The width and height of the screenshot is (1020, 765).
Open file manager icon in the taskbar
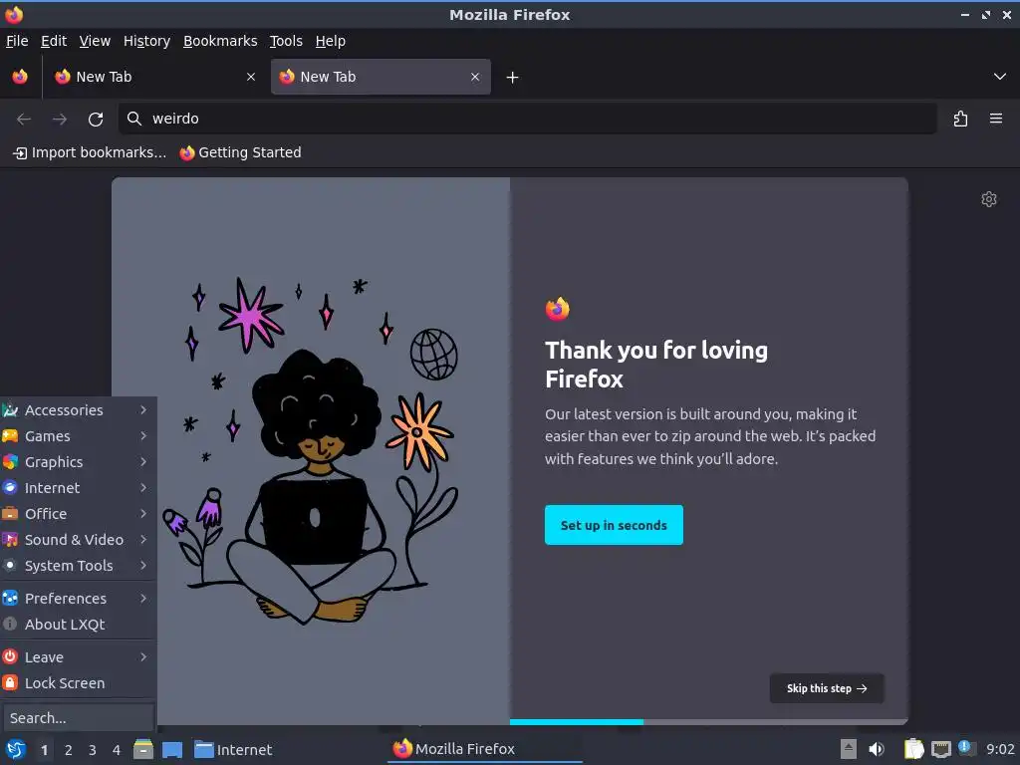pos(143,749)
